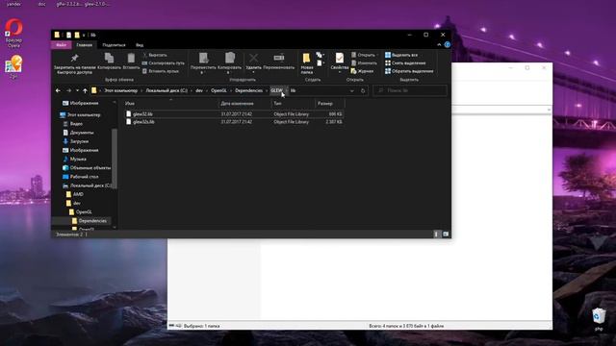This screenshot has width=616, height=346.
Task: Create a New folder (Новая папка)
Action: [306, 63]
